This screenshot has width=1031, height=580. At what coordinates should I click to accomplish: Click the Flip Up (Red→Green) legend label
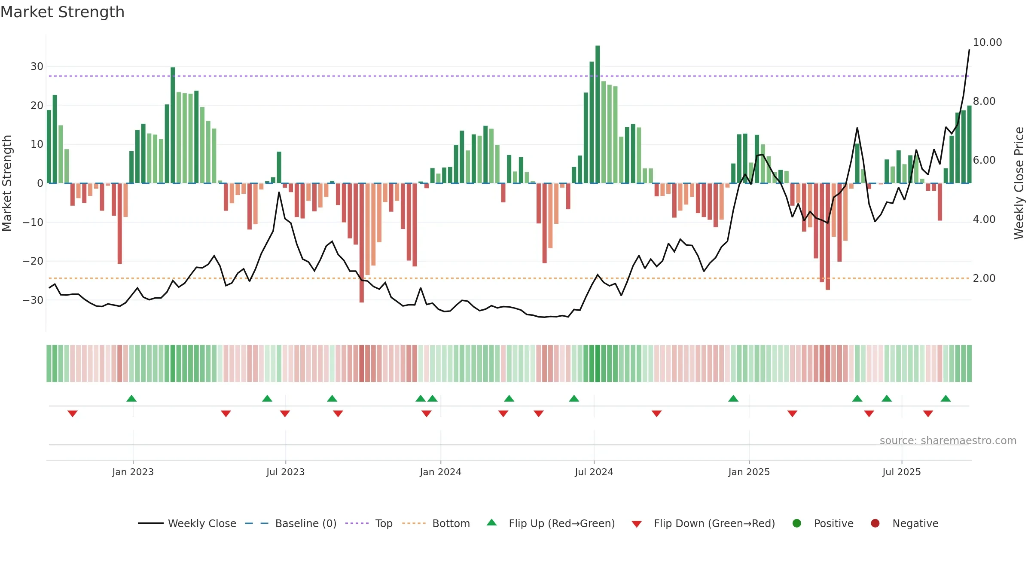tap(562, 523)
